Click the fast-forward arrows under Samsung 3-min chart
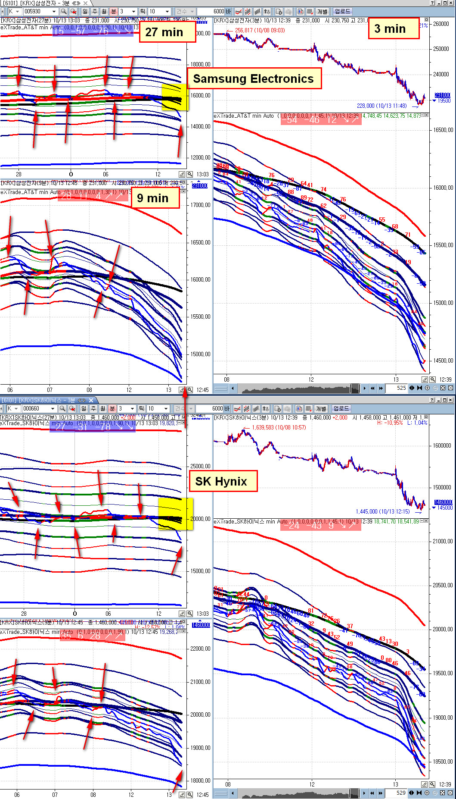Screen dimensions: 456x799 [x=381, y=388]
